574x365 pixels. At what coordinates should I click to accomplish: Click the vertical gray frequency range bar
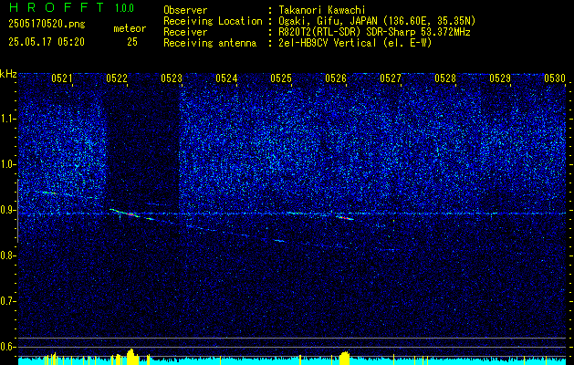click(x=17, y=211)
